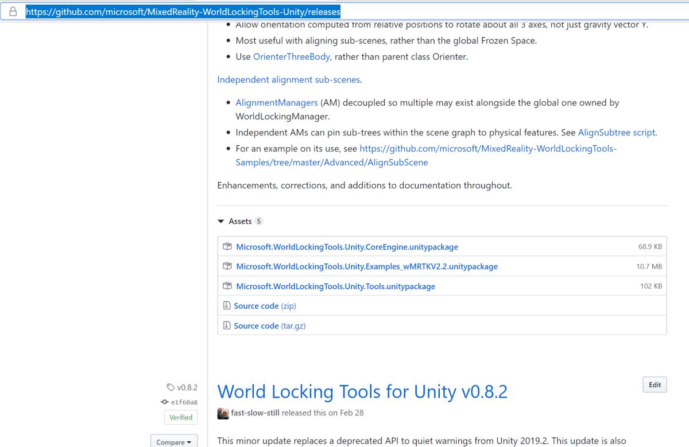Click the Edit button for v0.8.2 release

(x=655, y=385)
